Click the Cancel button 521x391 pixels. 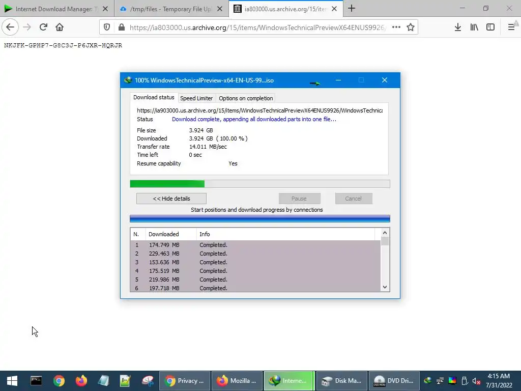[353, 199]
